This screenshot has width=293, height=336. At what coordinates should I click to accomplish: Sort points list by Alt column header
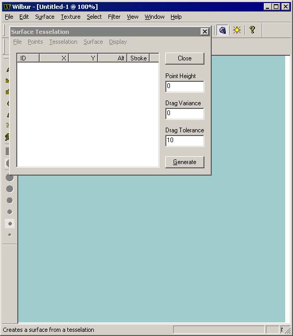pos(113,58)
